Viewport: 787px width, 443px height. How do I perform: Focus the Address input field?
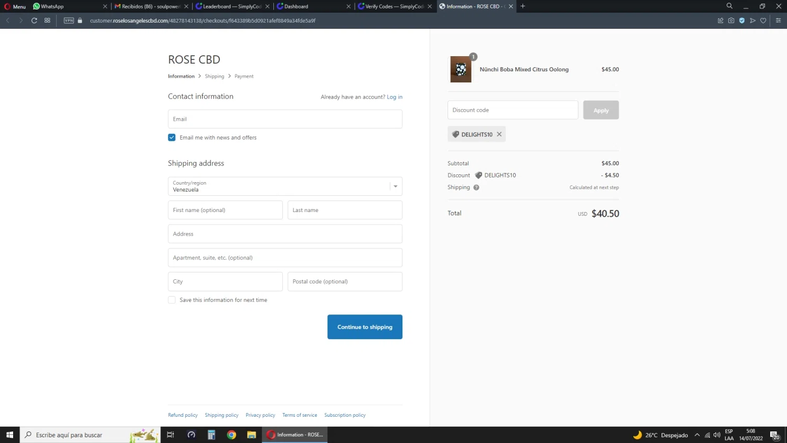[285, 234]
